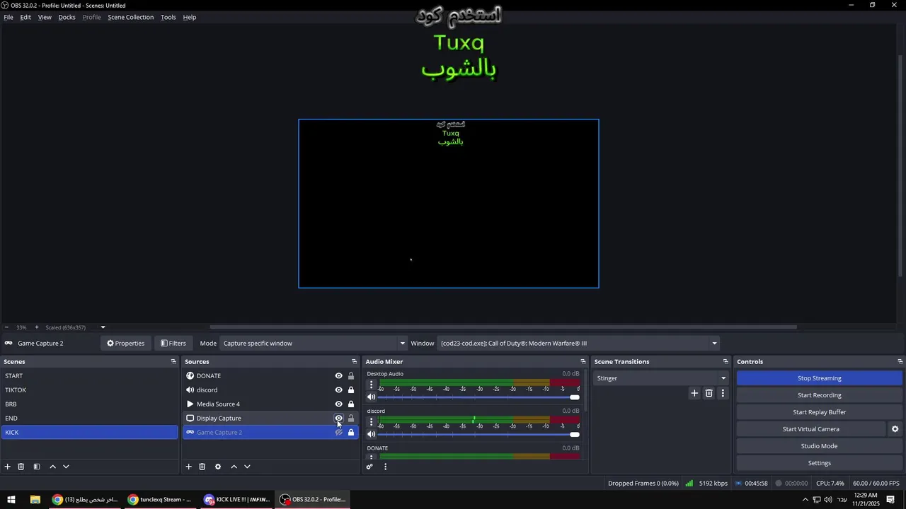Open the File menu
906x509 pixels.
(x=8, y=17)
